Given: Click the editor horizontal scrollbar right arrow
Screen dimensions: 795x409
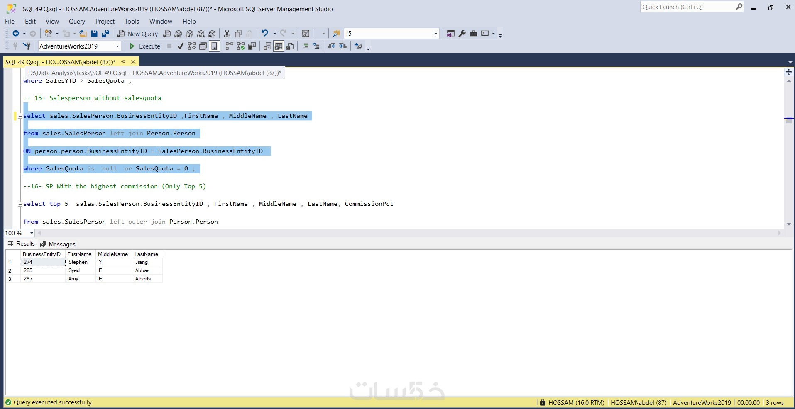Looking at the screenshot, I should pos(779,233).
